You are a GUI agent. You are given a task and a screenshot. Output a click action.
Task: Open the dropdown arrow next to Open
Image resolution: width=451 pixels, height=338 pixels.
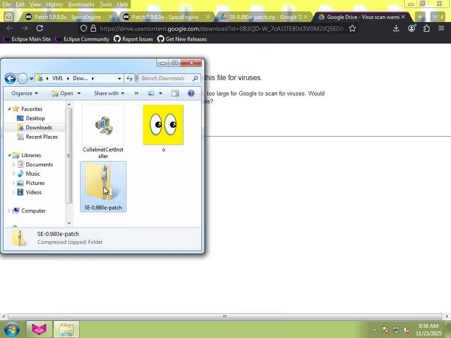coord(79,93)
